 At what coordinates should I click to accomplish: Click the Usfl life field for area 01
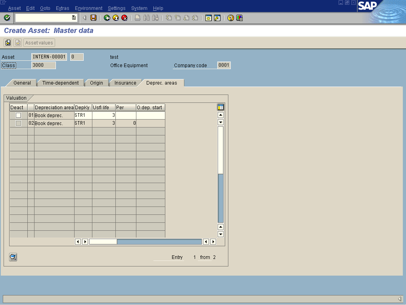pos(104,116)
